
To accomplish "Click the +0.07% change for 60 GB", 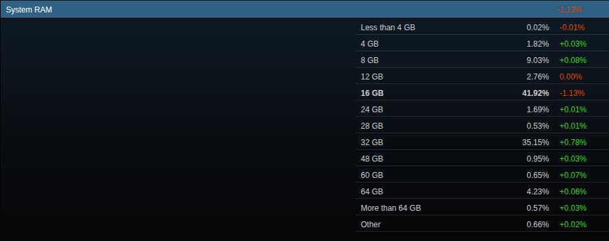I will coord(573,175).
